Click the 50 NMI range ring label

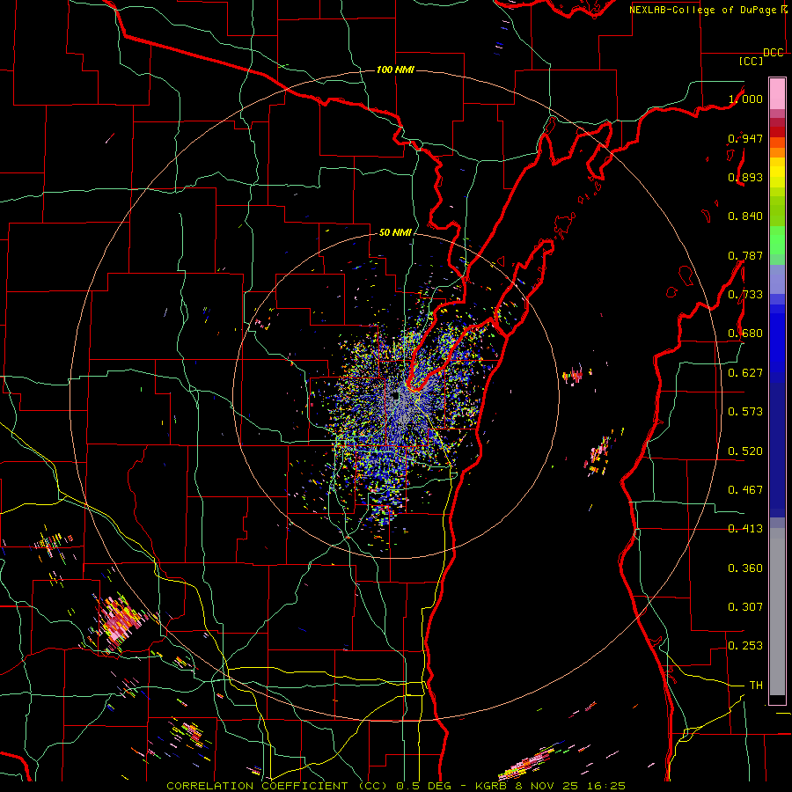(x=395, y=232)
